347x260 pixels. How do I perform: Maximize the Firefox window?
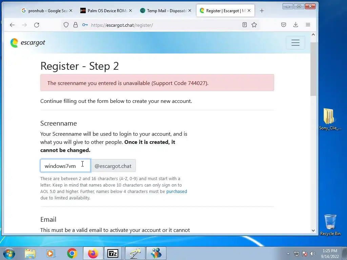(x=299, y=6)
